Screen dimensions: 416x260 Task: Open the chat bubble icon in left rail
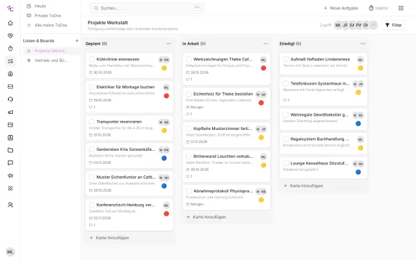pyautogui.click(x=10, y=163)
